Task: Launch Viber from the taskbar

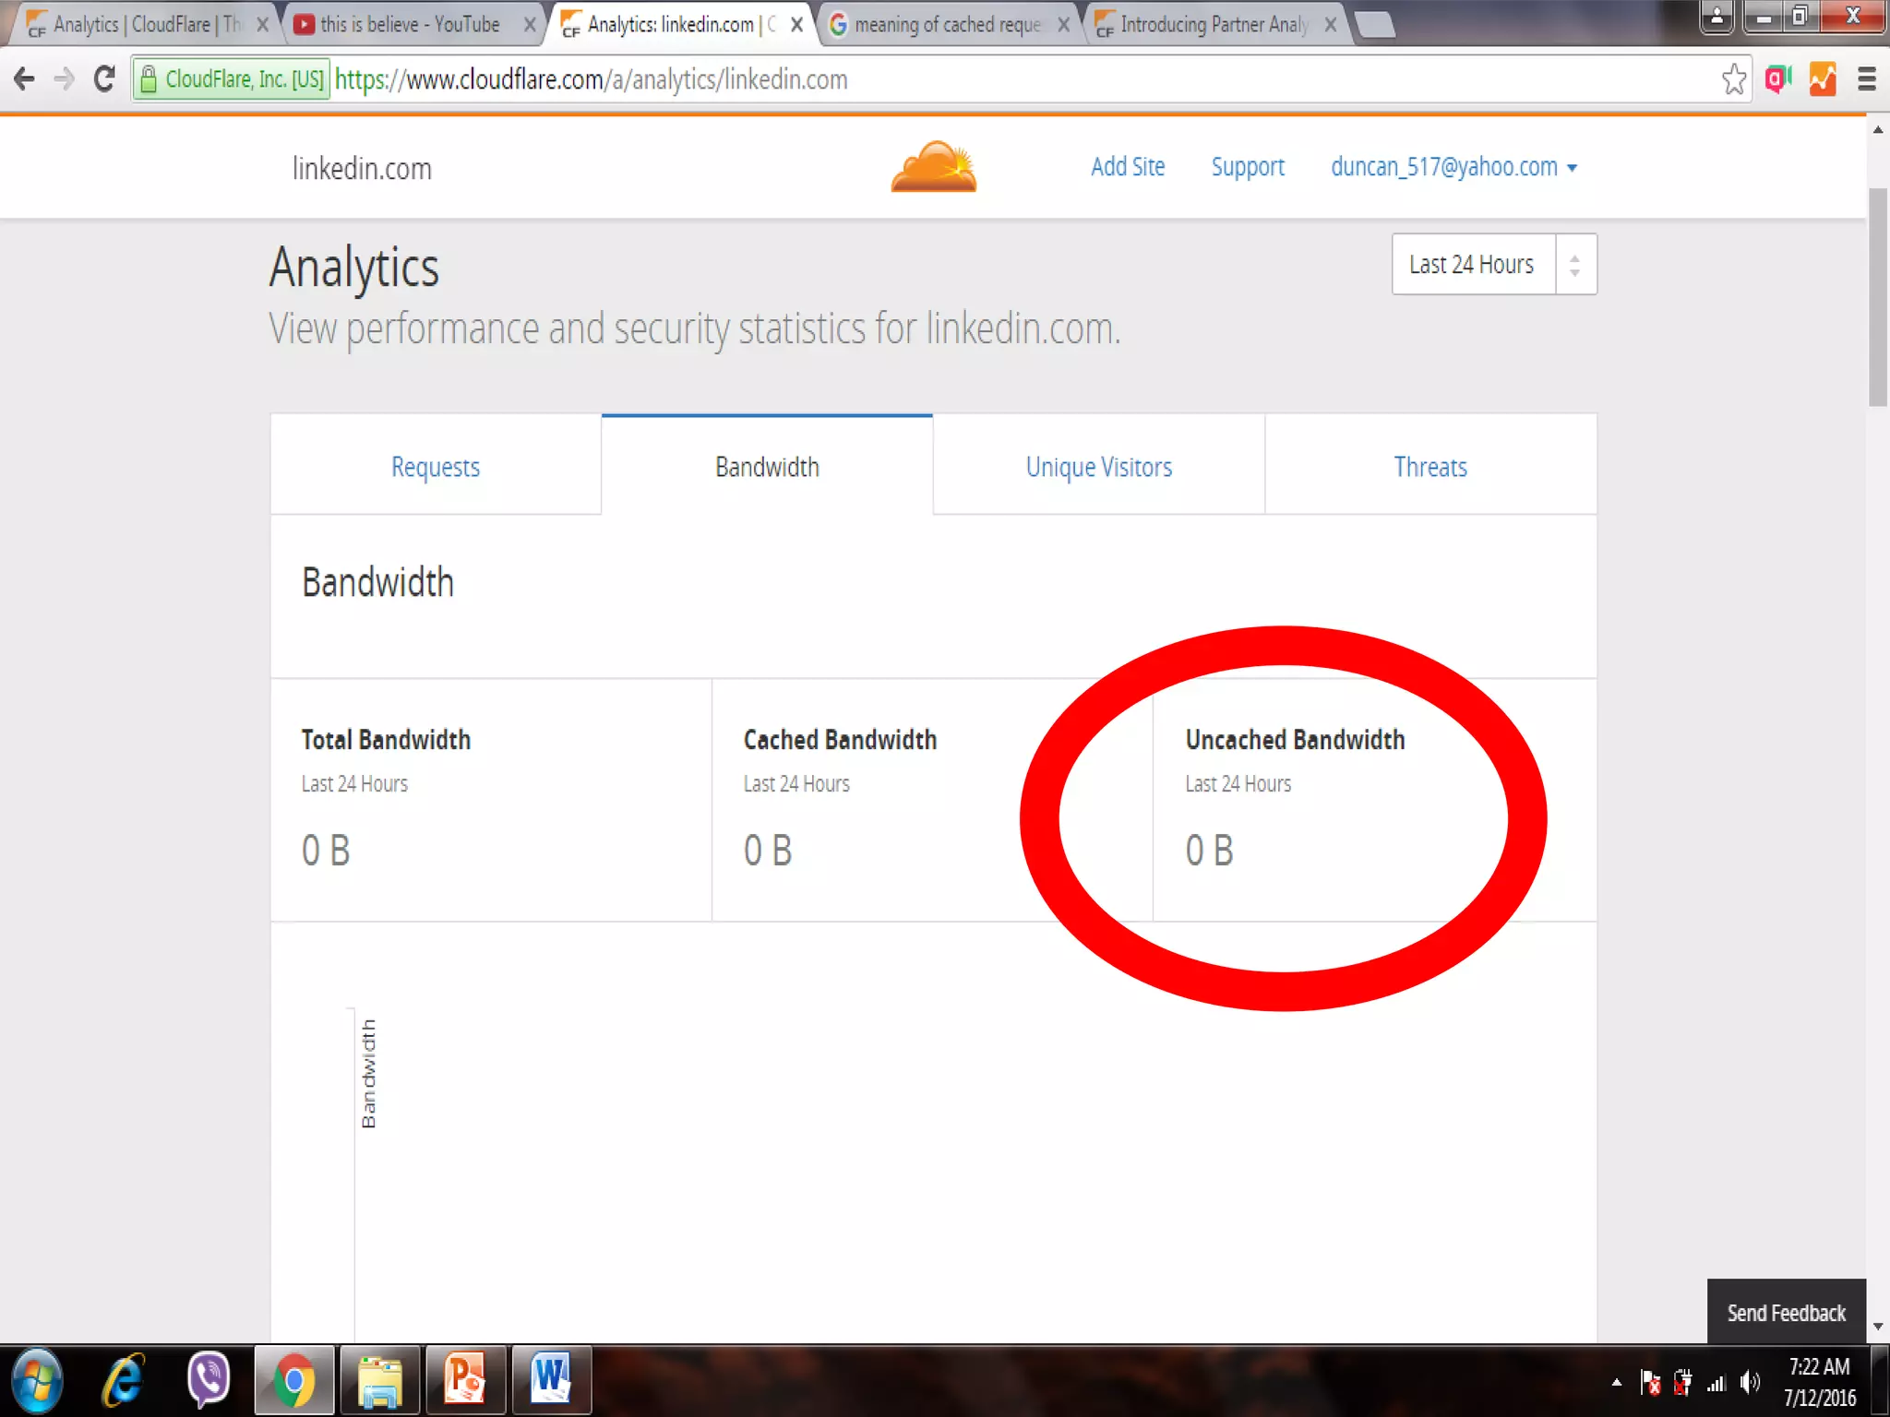Action: tap(208, 1380)
